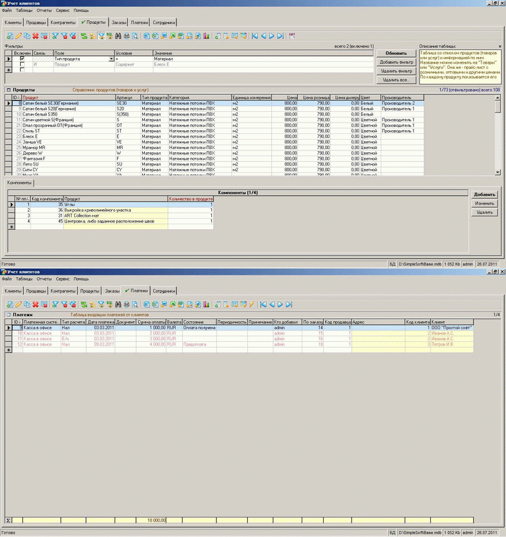
Task: Open the chart/diagram icon on the payments toolbar
Action: (x=207, y=303)
